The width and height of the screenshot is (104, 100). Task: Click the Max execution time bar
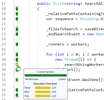point(43,92)
